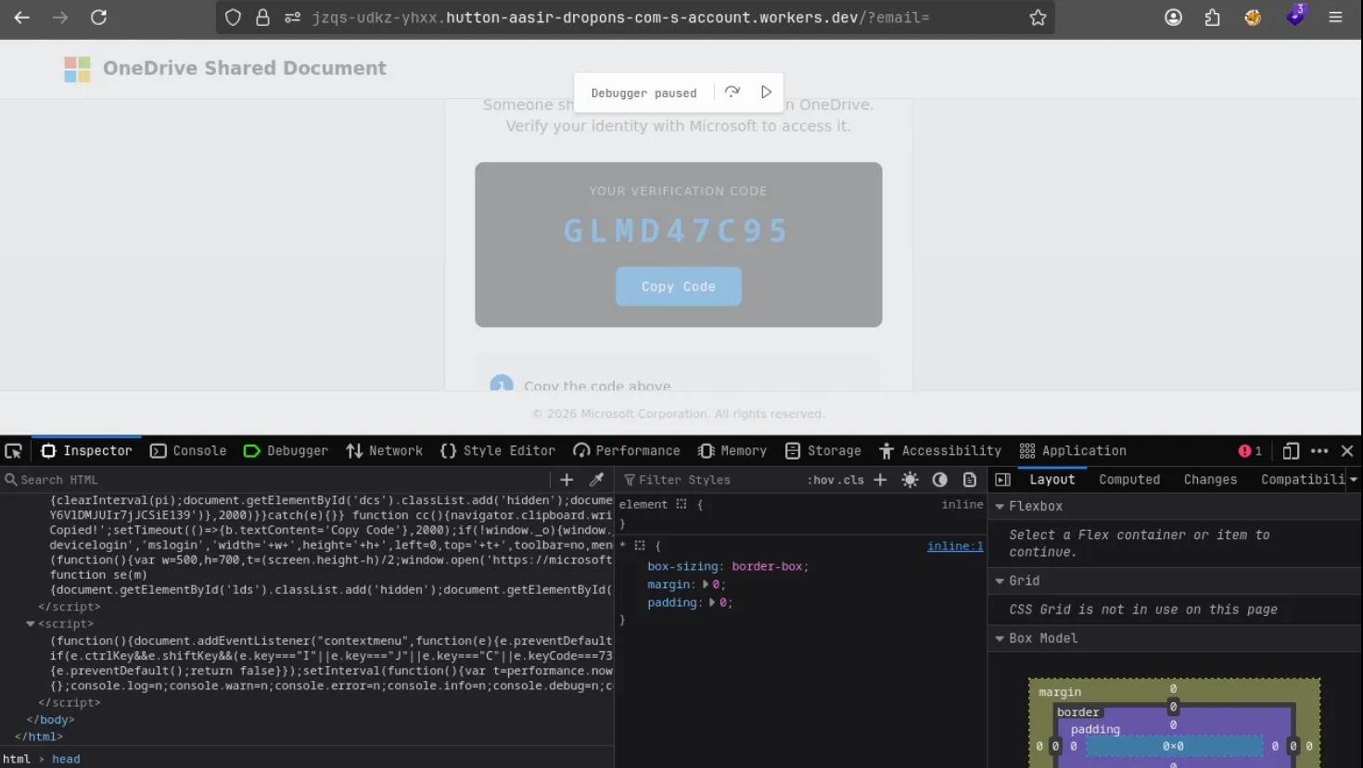This screenshot has height=768, width=1363.
Task: Collapse the script node in markup
Action: pos(31,624)
